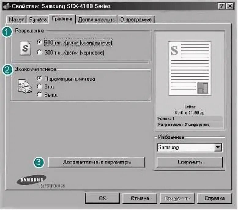Open help with Справка button
Viewport: 238px width, 210px height.
pos(214,198)
